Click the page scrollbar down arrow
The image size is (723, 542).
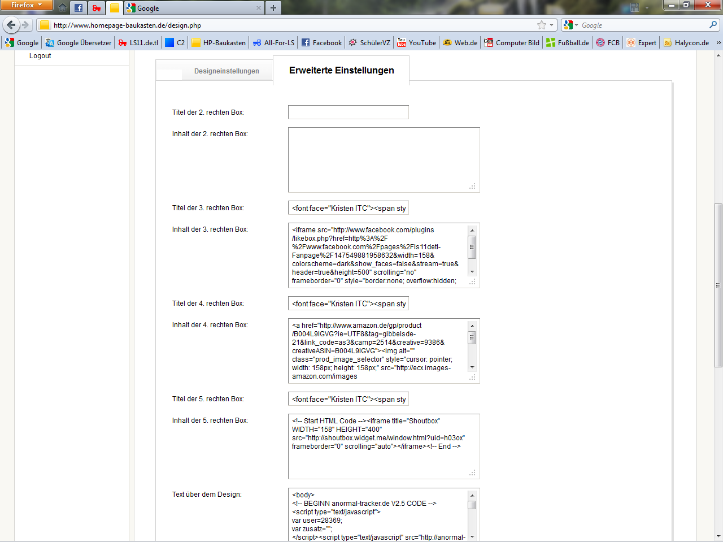(718, 536)
